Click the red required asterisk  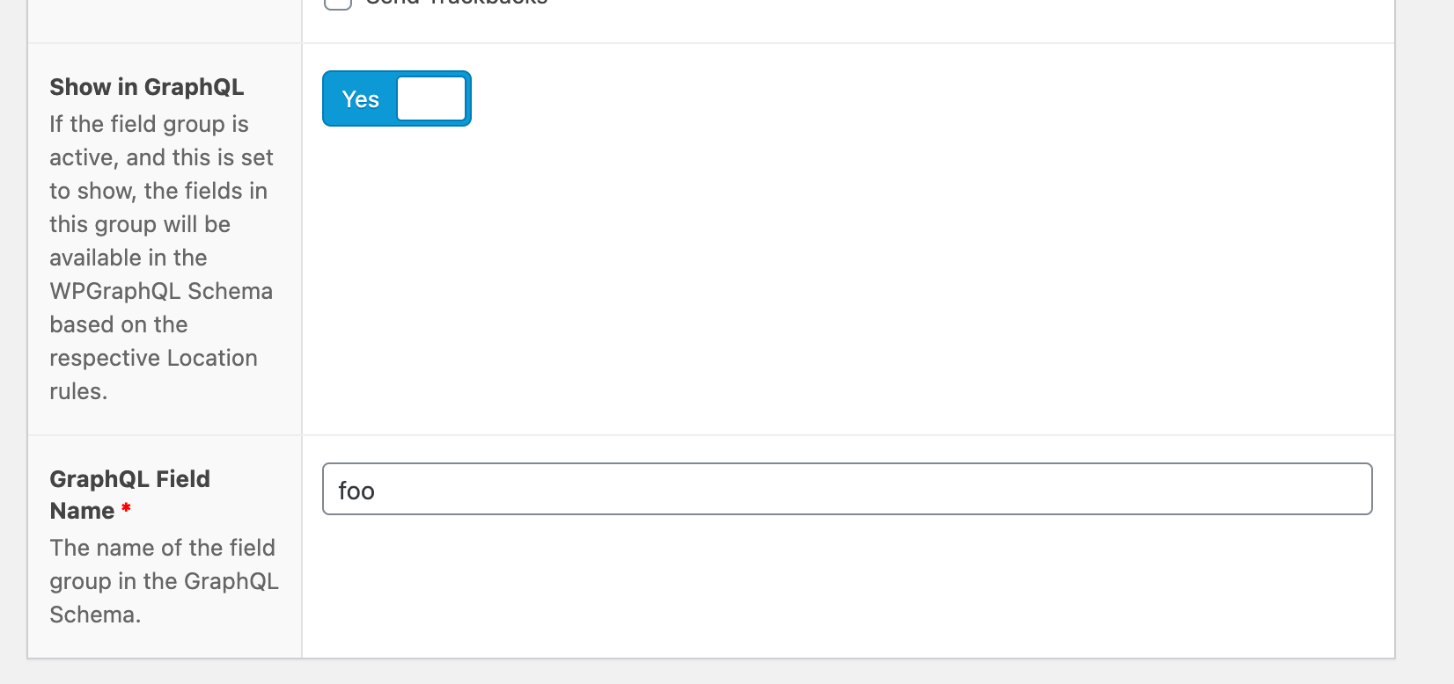[127, 508]
